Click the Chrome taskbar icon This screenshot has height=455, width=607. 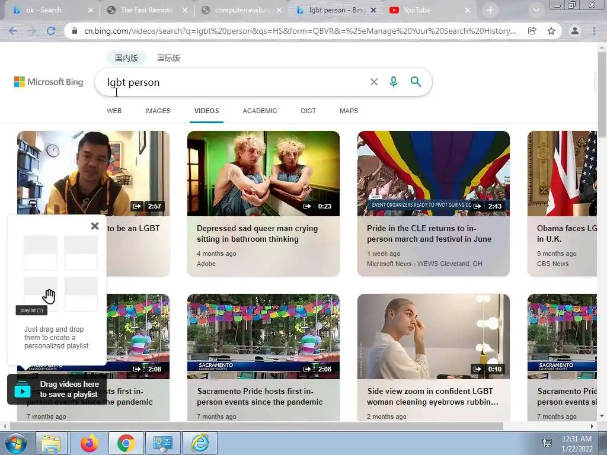(126, 443)
